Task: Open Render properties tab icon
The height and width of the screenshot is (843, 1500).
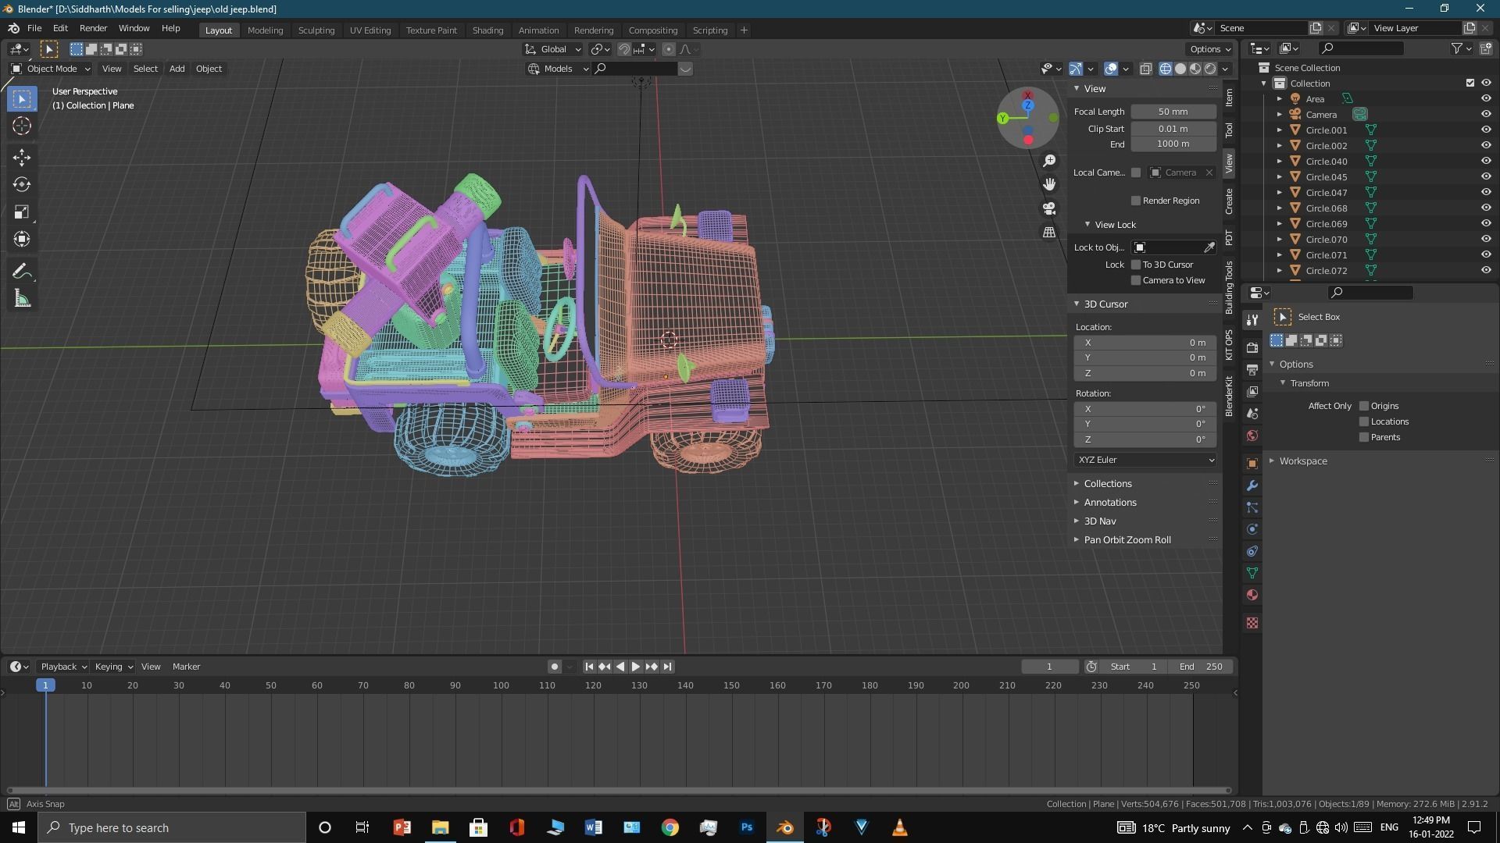Action: click(1252, 347)
